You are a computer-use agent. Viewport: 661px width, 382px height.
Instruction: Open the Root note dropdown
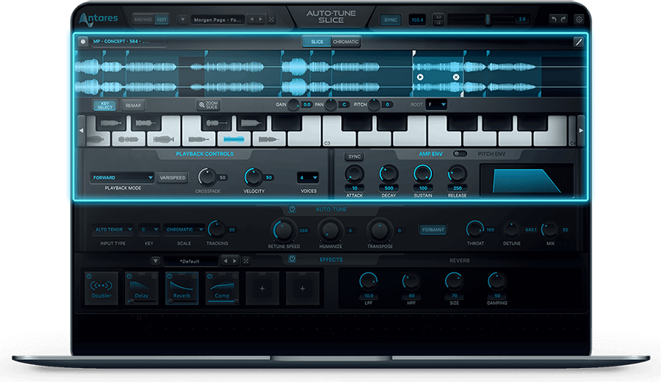tap(436, 104)
